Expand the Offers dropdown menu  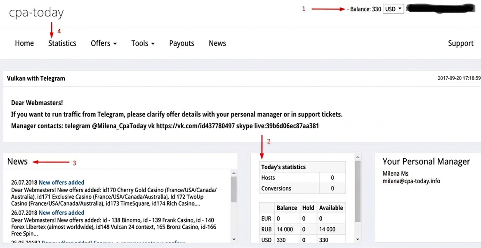[104, 43]
